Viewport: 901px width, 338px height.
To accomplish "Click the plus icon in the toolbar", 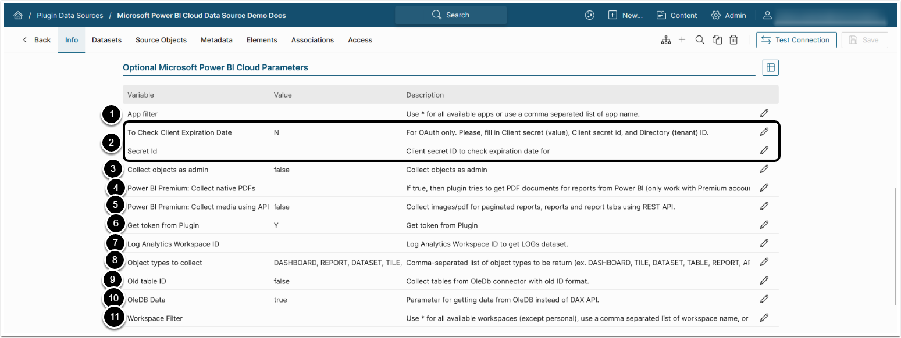I will (682, 40).
